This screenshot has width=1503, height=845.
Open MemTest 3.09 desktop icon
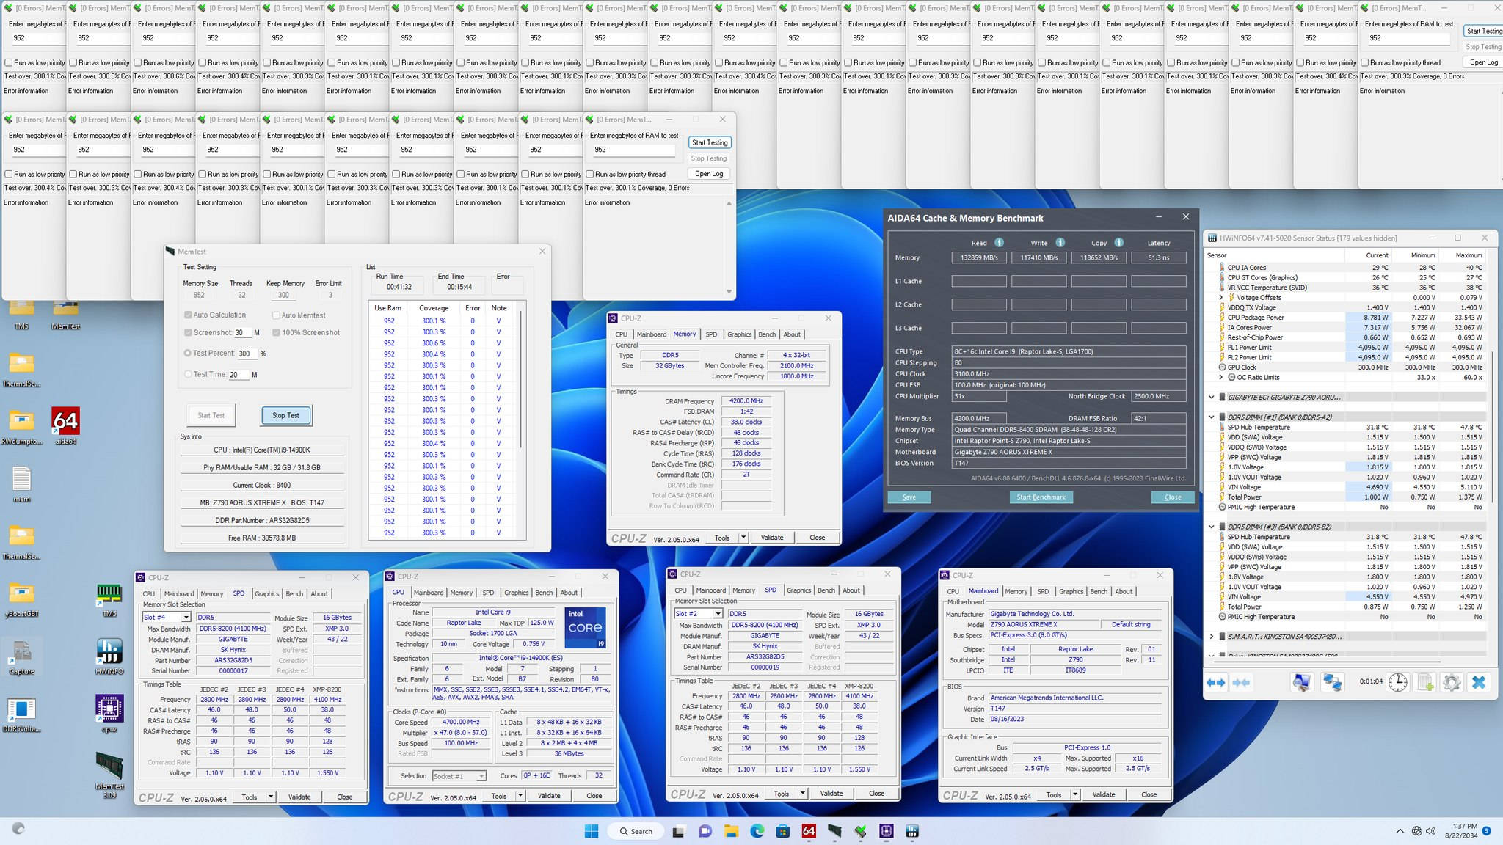pyautogui.click(x=109, y=775)
